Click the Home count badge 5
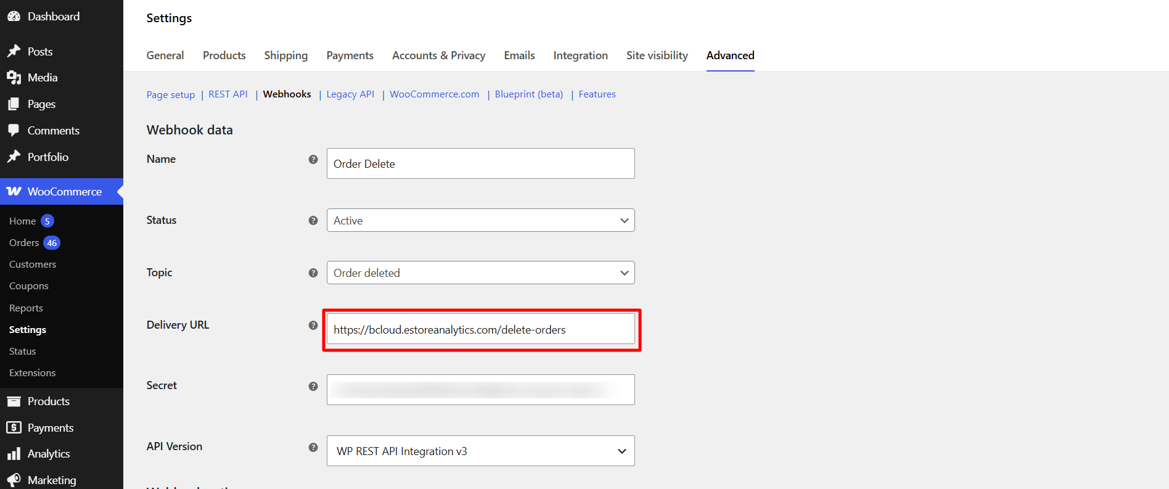Viewport: 1169px width, 489px height. (47, 221)
